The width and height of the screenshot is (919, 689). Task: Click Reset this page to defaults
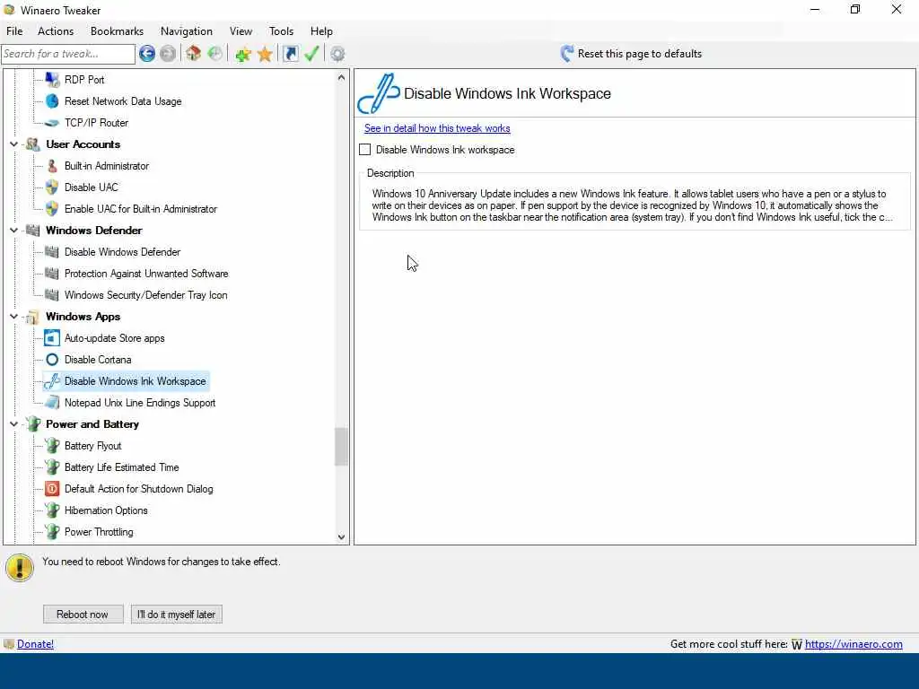point(639,54)
